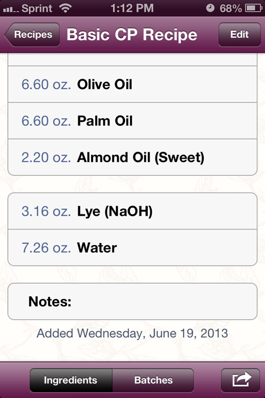Tap the share arrow icon
This screenshot has width=265, height=398.
241,380
